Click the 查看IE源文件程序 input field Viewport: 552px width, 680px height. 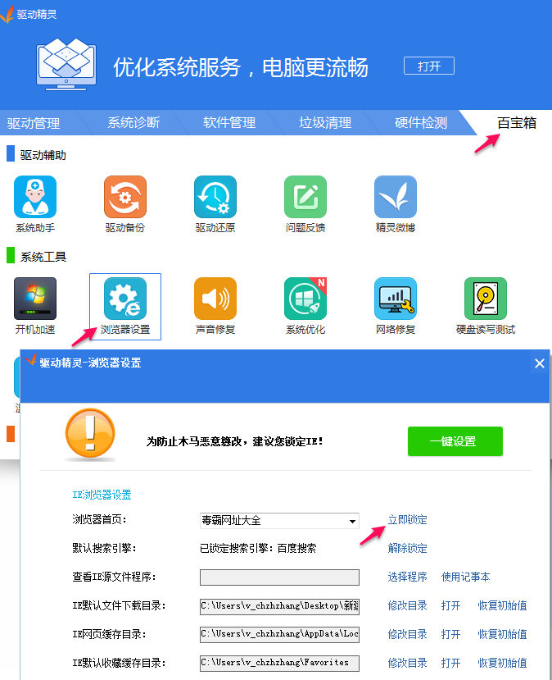[x=279, y=577]
